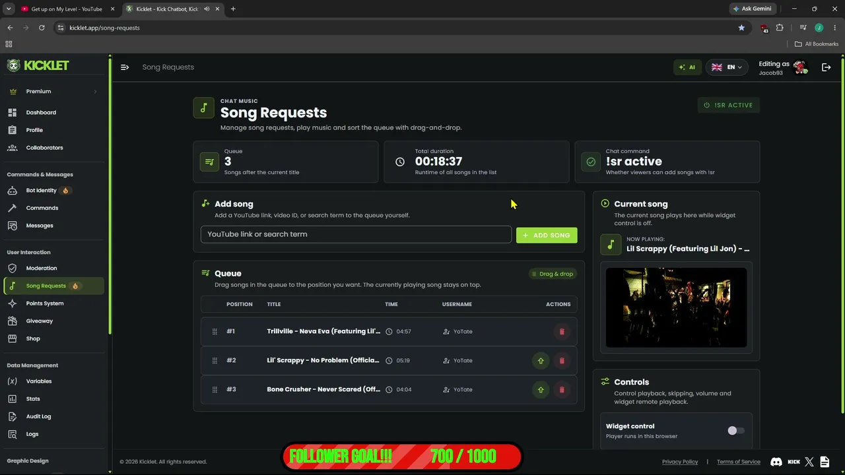Move Bone Crusher - Never Scared up the queue
This screenshot has height=475, width=845.
pos(541,389)
